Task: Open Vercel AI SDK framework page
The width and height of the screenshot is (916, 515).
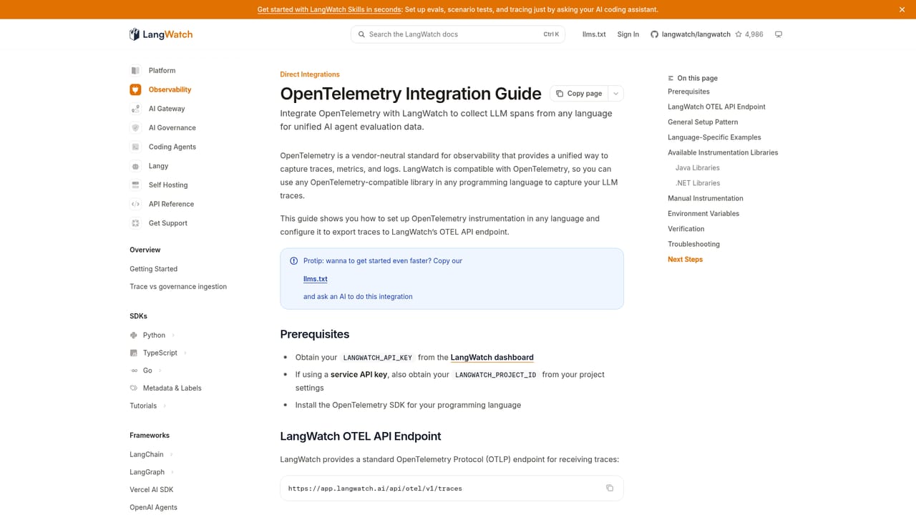Action: (x=152, y=490)
